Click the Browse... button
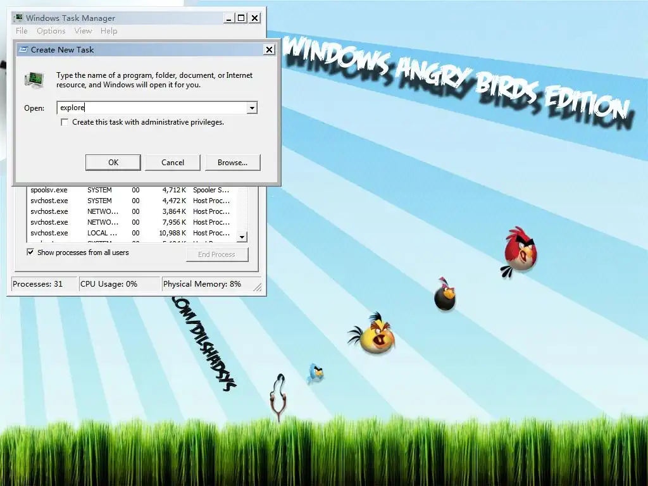 pos(233,163)
